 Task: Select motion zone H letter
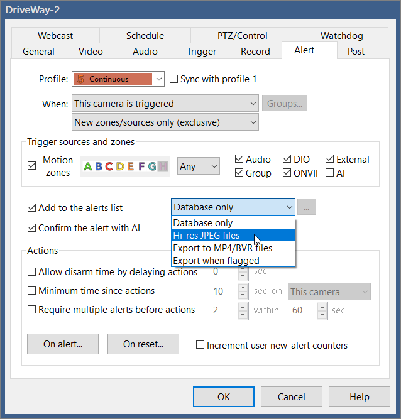coord(163,166)
